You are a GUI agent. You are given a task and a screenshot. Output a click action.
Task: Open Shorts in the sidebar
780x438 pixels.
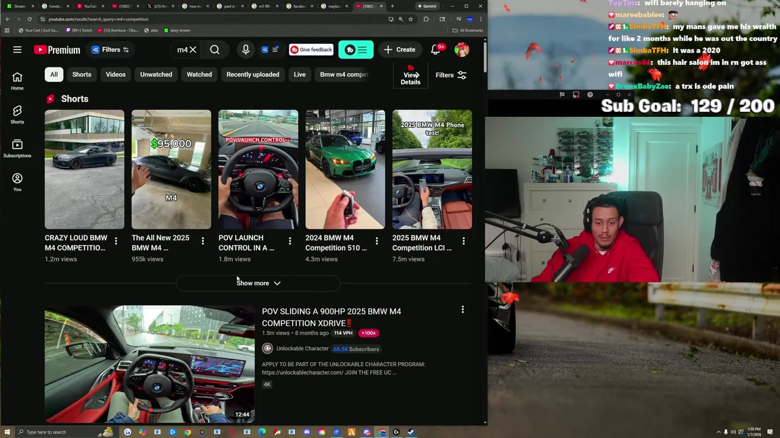(17, 114)
